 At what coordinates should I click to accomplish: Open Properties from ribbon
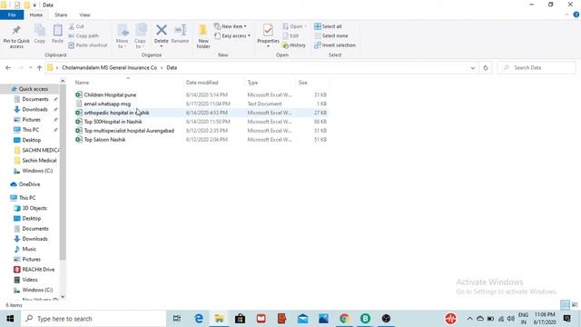point(268,35)
